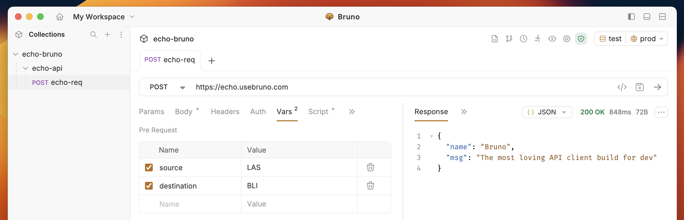Screen dimensions: 684x220
Task: Switch to the Params tab
Action: 152,112
